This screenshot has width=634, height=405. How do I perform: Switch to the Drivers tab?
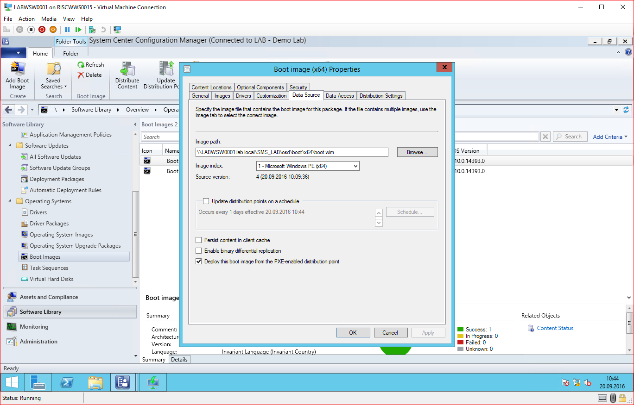pos(243,96)
